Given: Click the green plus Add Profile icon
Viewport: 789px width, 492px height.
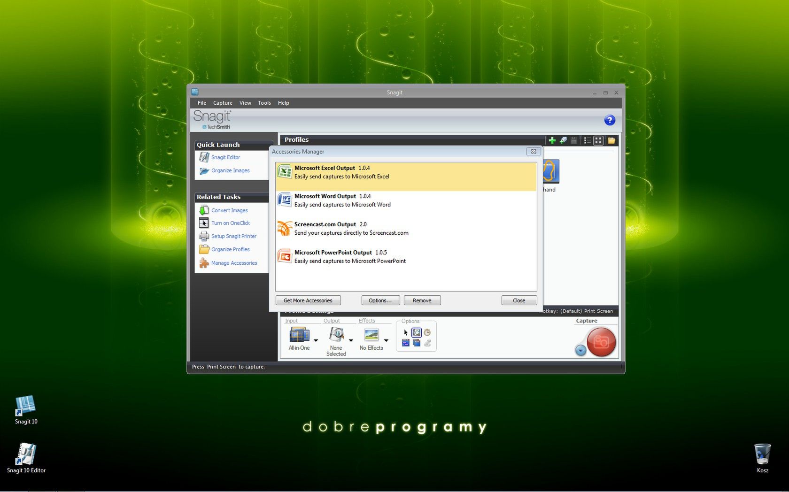Looking at the screenshot, I should click(x=552, y=140).
